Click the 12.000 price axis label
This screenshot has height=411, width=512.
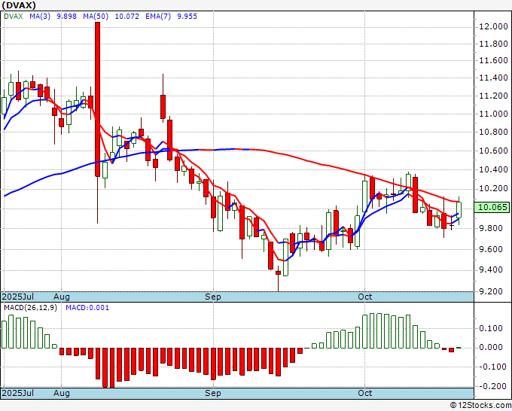pos(493,26)
